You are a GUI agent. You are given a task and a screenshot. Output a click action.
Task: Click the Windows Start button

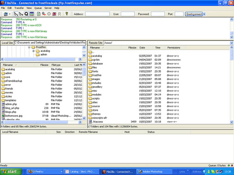[x=11, y=172]
